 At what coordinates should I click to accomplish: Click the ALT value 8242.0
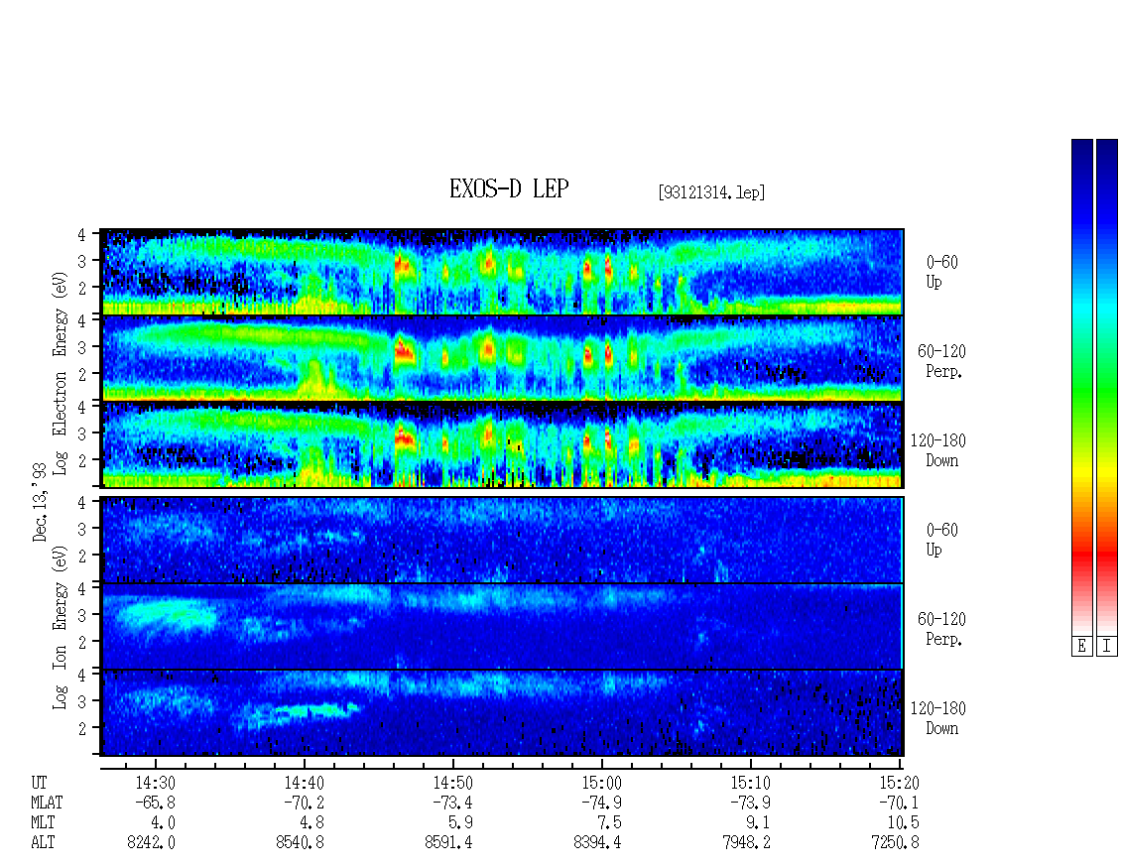tap(152, 843)
